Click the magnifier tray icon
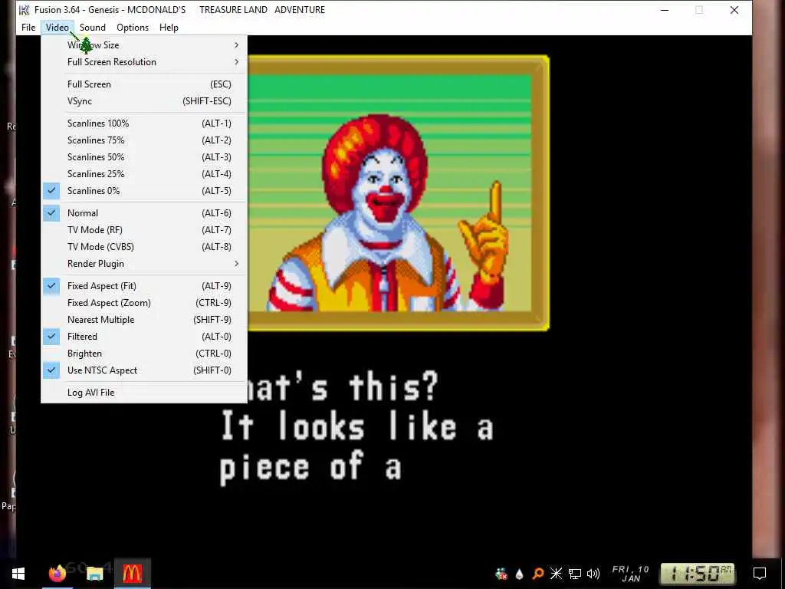 tap(537, 574)
